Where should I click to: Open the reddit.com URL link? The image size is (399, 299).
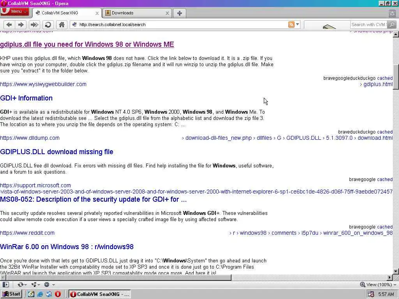click(27, 233)
